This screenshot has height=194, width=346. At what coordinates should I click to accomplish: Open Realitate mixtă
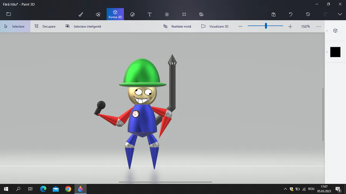pyautogui.click(x=177, y=26)
